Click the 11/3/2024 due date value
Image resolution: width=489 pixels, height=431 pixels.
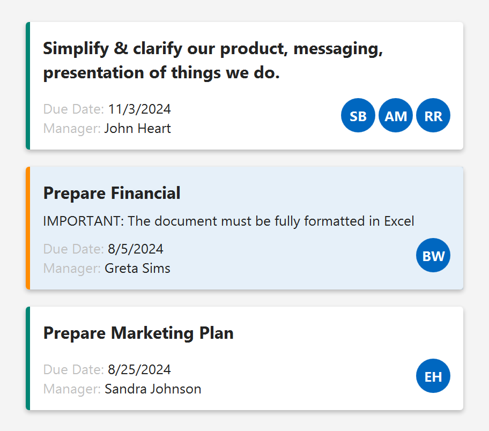(139, 109)
